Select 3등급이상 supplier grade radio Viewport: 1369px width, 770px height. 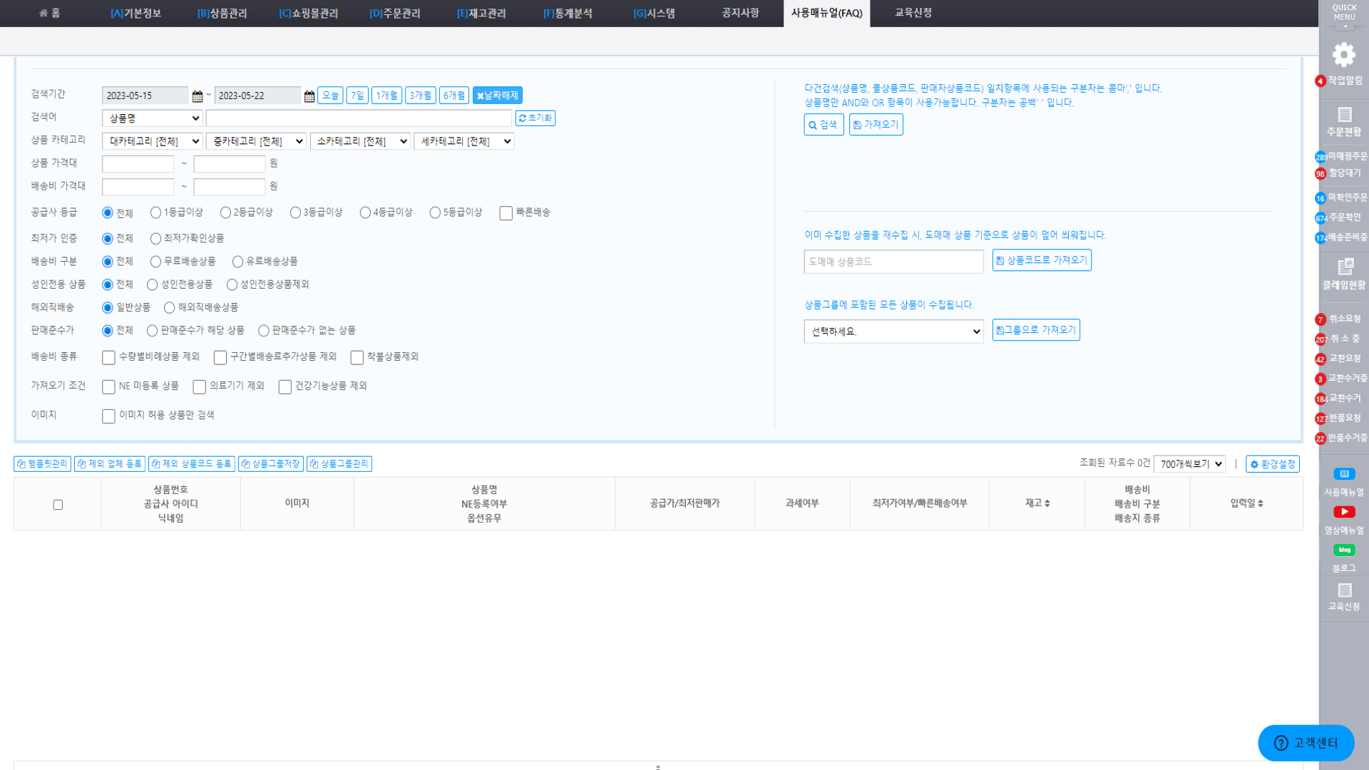point(295,212)
